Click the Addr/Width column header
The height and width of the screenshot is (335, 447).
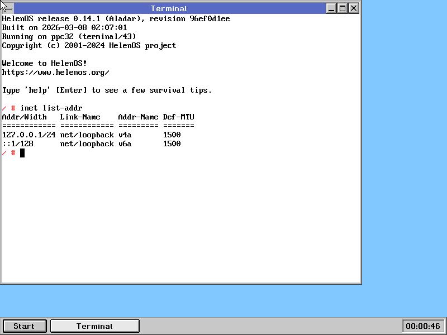[x=24, y=117]
